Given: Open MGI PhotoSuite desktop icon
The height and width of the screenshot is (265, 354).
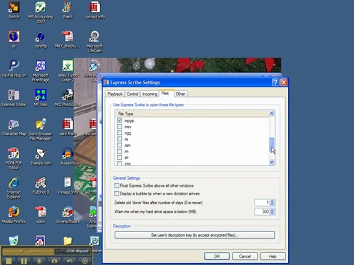Looking at the screenshot, I should [67, 98].
